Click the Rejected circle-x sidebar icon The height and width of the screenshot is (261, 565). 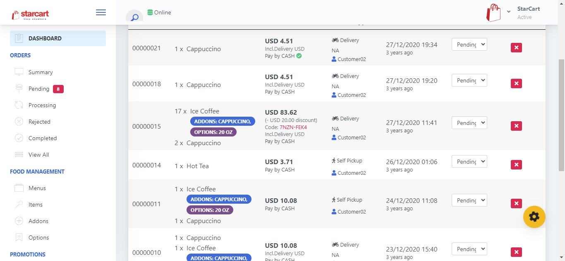coord(19,122)
